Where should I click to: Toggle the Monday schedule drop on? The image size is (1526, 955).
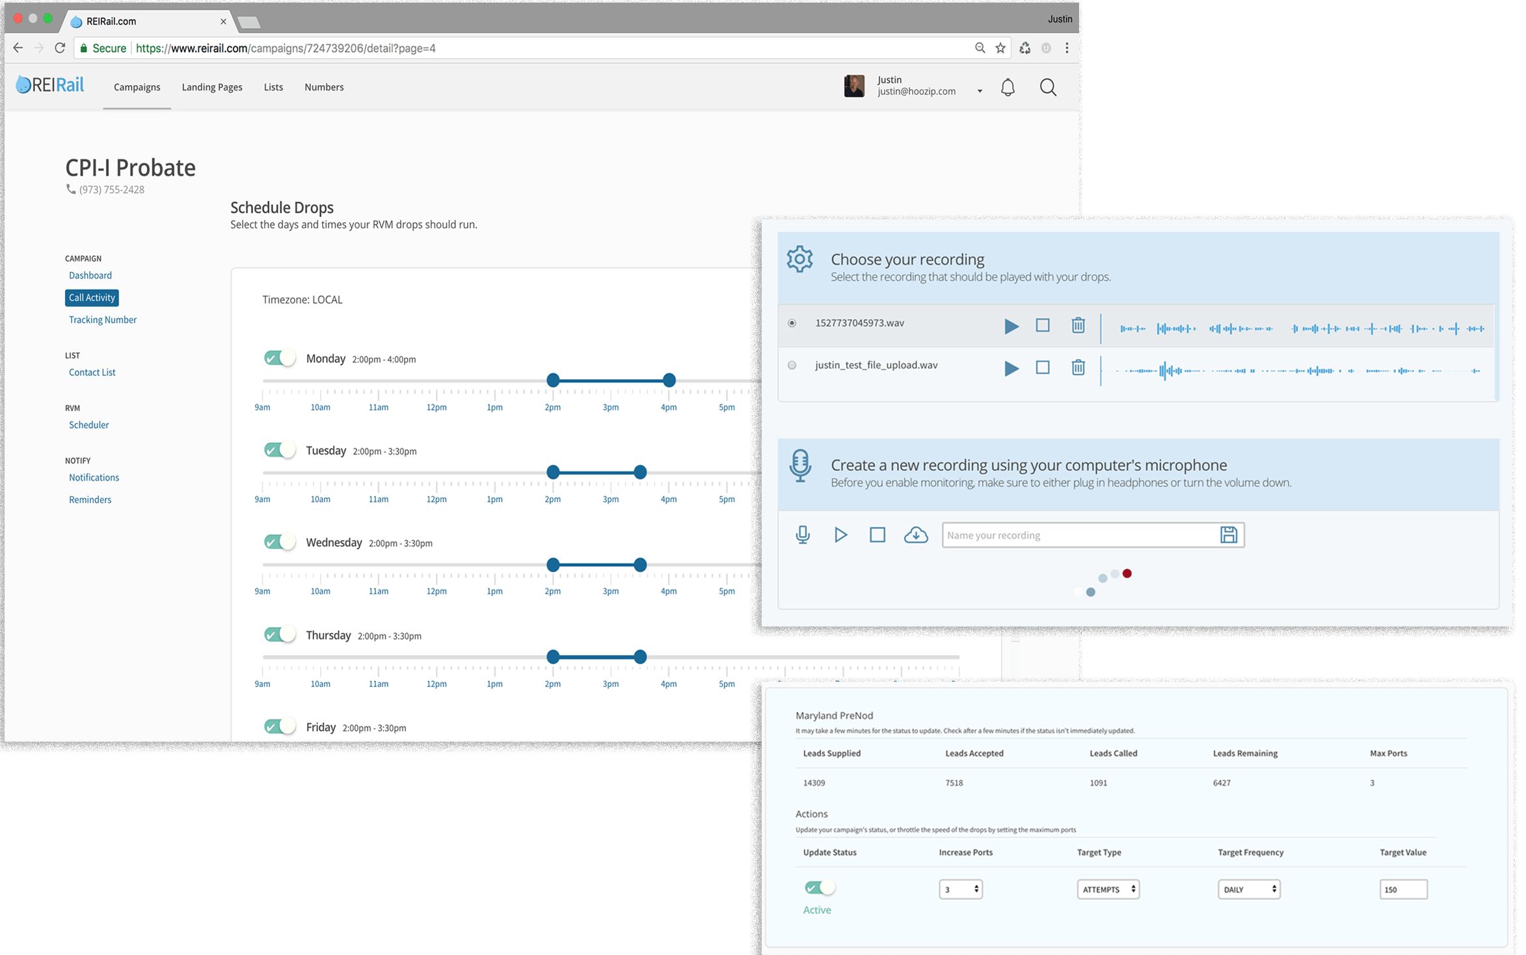click(277, 358)
